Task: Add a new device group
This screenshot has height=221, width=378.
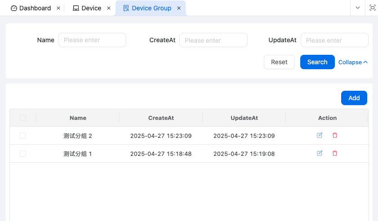Action: click(x=354, y=98)
